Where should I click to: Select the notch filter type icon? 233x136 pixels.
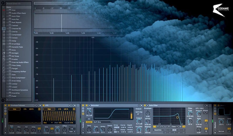(x=165, y=126)
